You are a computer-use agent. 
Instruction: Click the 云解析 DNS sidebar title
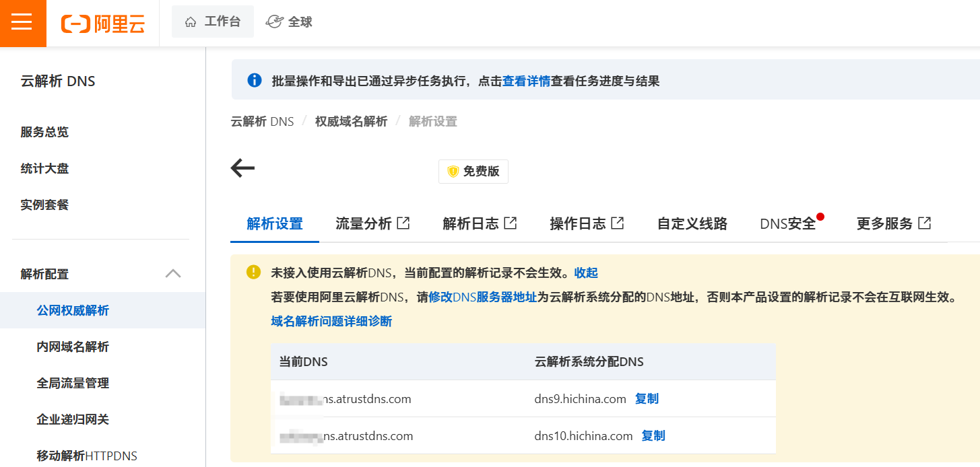(58, 81)
